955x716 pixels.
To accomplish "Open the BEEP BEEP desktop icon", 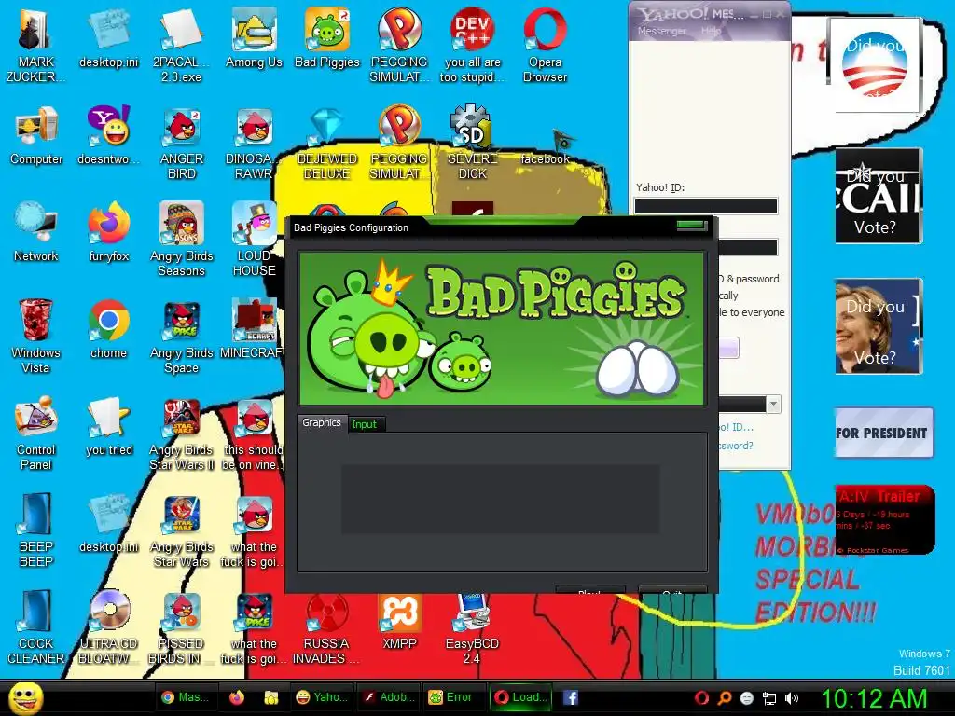I will click(36, 530).
